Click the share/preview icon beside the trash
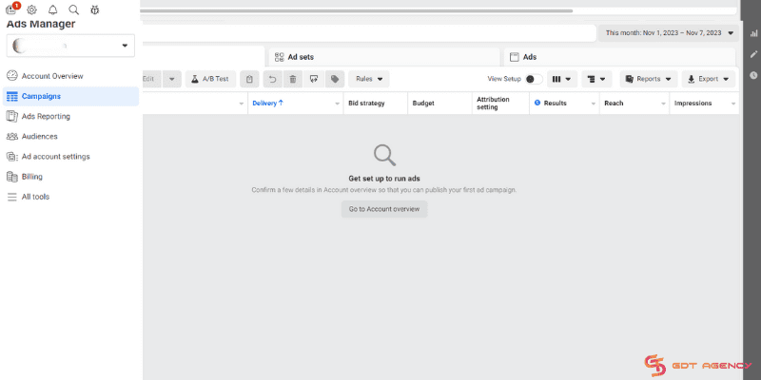This screenshot has height=380, width=761. click(x=314, y=79)
